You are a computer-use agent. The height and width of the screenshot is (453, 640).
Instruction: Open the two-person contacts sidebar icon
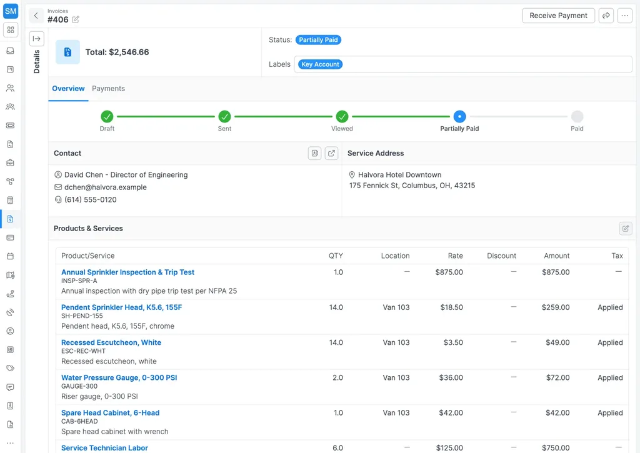point(10,88)
